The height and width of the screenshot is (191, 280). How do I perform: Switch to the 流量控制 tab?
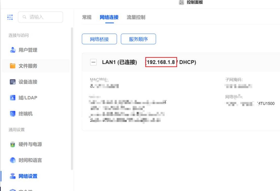[x=136, y=17]
